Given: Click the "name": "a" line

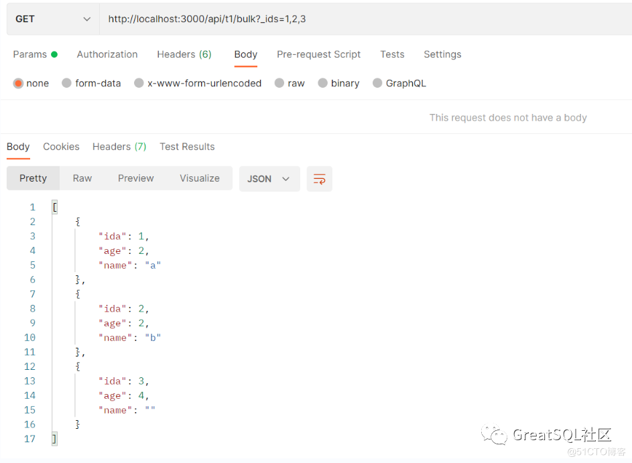Looking at the screenshot, I should [130, 265].
